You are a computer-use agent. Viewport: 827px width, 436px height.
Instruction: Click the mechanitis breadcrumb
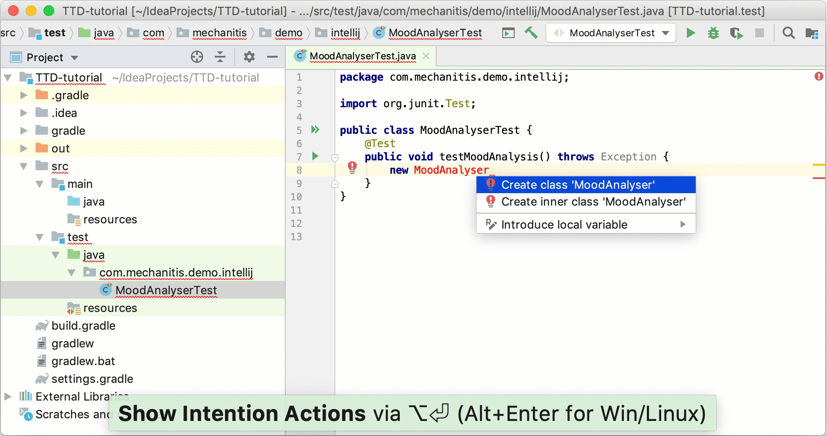click(212, 33)
